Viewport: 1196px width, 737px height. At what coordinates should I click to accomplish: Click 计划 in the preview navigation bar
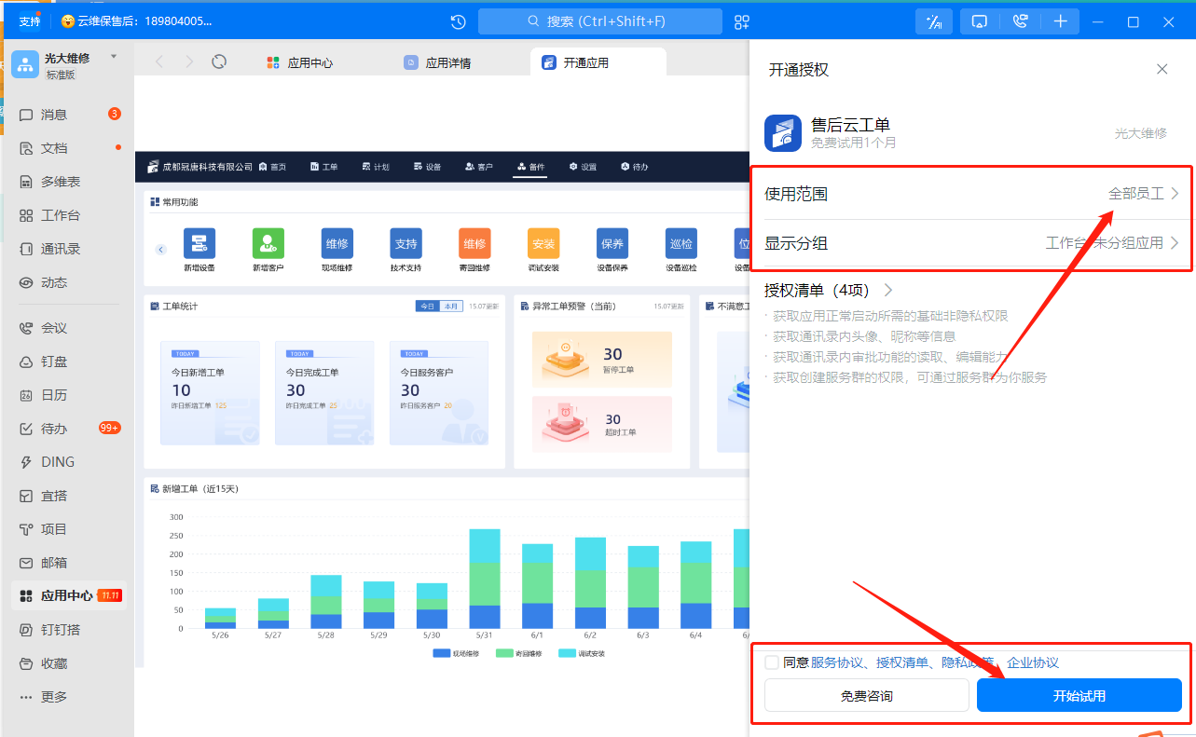pyautogui.click(x=376, y=167)
